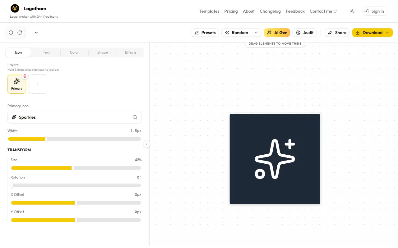Open the Download options chevron
The width and height of the screenshot is (398, 248).
tap(387, 33)
